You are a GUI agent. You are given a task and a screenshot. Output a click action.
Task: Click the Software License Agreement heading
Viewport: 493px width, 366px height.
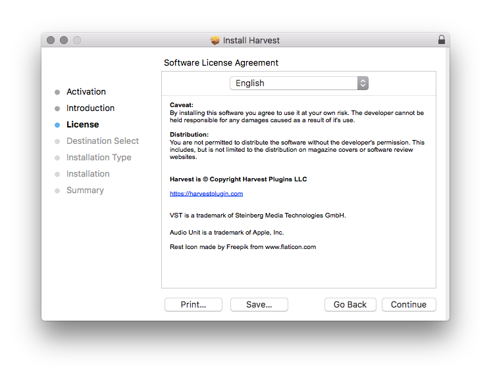(221, 63)
